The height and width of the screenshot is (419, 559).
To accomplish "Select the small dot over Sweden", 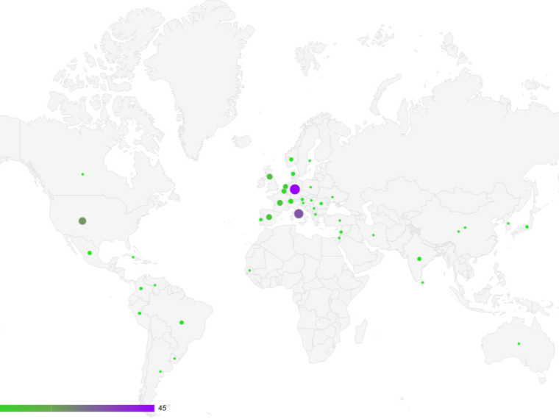I will (x=310, y=161).
